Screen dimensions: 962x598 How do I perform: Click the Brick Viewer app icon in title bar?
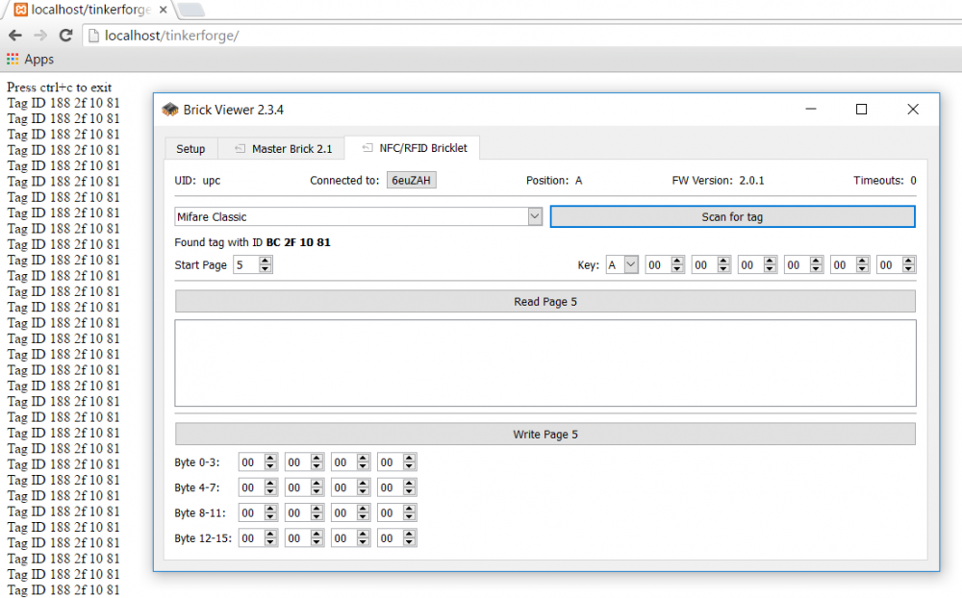point(170,110)
